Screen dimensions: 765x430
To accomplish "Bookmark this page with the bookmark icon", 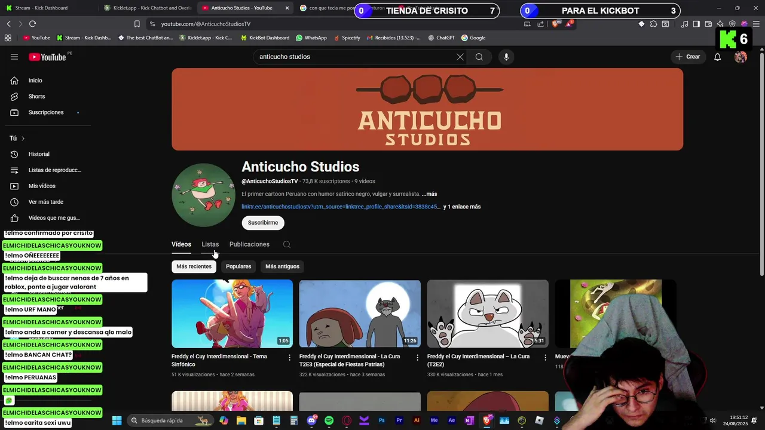I will coord(137,24).
